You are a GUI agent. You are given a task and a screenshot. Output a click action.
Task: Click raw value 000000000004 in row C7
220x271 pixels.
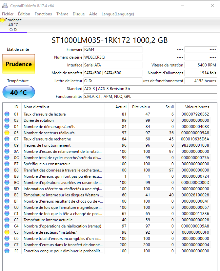[195, 245]
